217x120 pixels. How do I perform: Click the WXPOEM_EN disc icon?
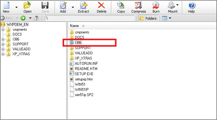click(x=3, y=25)
